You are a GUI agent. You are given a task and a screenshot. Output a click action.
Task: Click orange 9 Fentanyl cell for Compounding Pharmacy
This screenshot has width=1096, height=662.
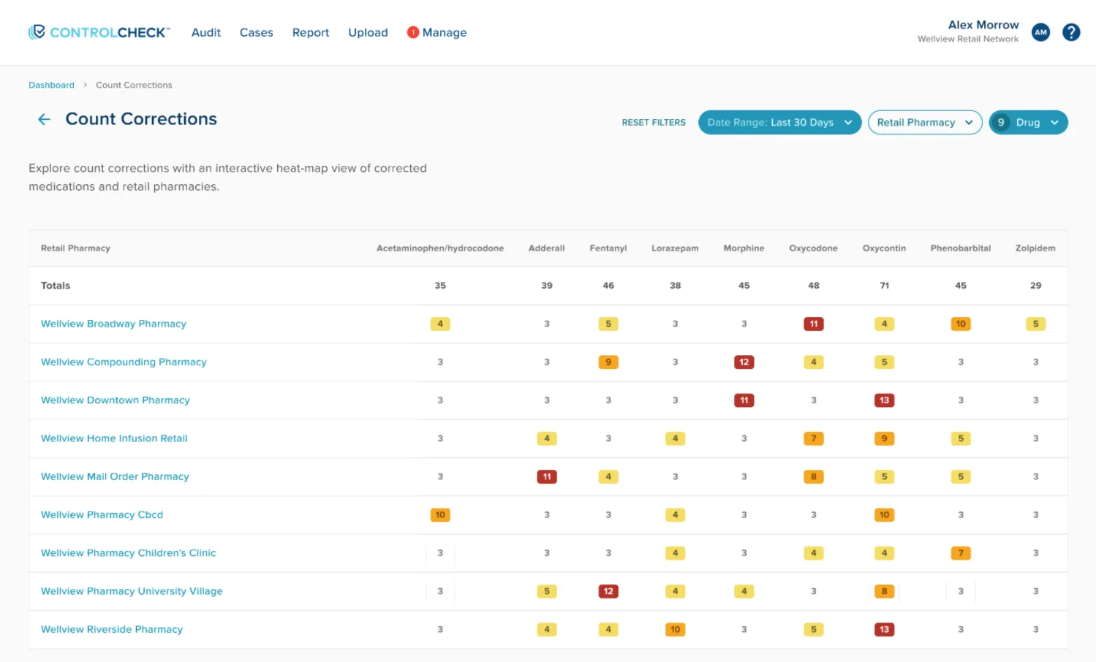(x=608, y=362)
